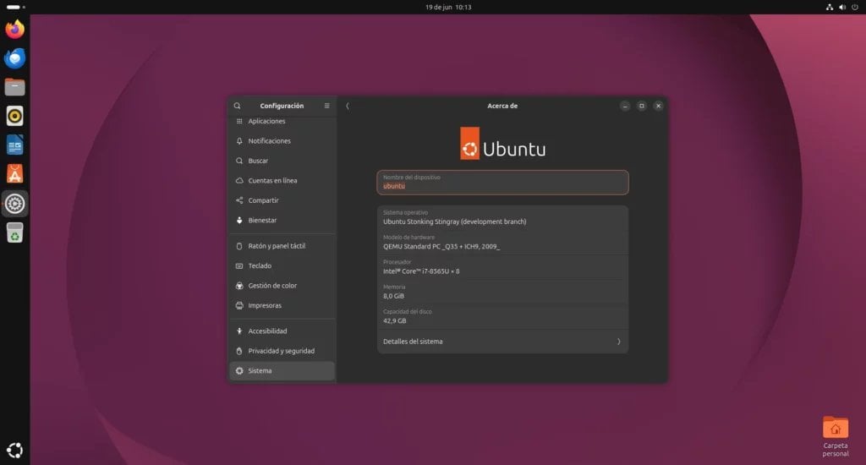Click the Activities pill in top-left corner
This screenshot has width=866, height=465.
click(x=14, y=7)
